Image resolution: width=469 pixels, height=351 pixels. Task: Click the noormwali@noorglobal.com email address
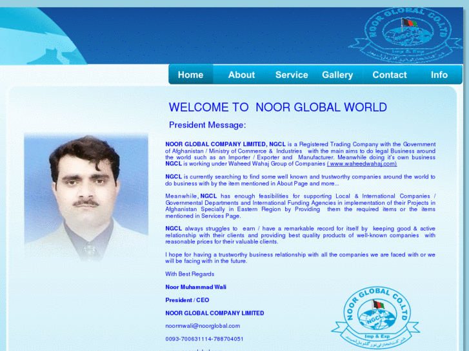coord(203,326)
